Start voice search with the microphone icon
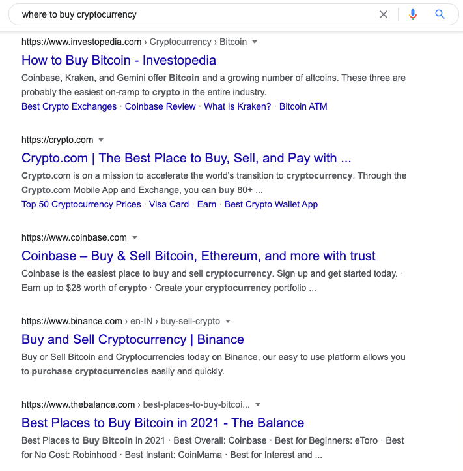The image size is (463, 471). click(x=412, y=14)
